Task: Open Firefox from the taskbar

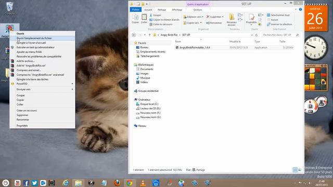Action: (x=117, y=183)
